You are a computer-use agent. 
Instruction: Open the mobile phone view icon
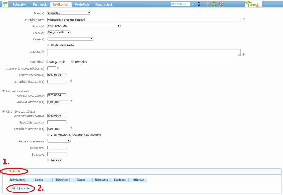pos(199,4)
